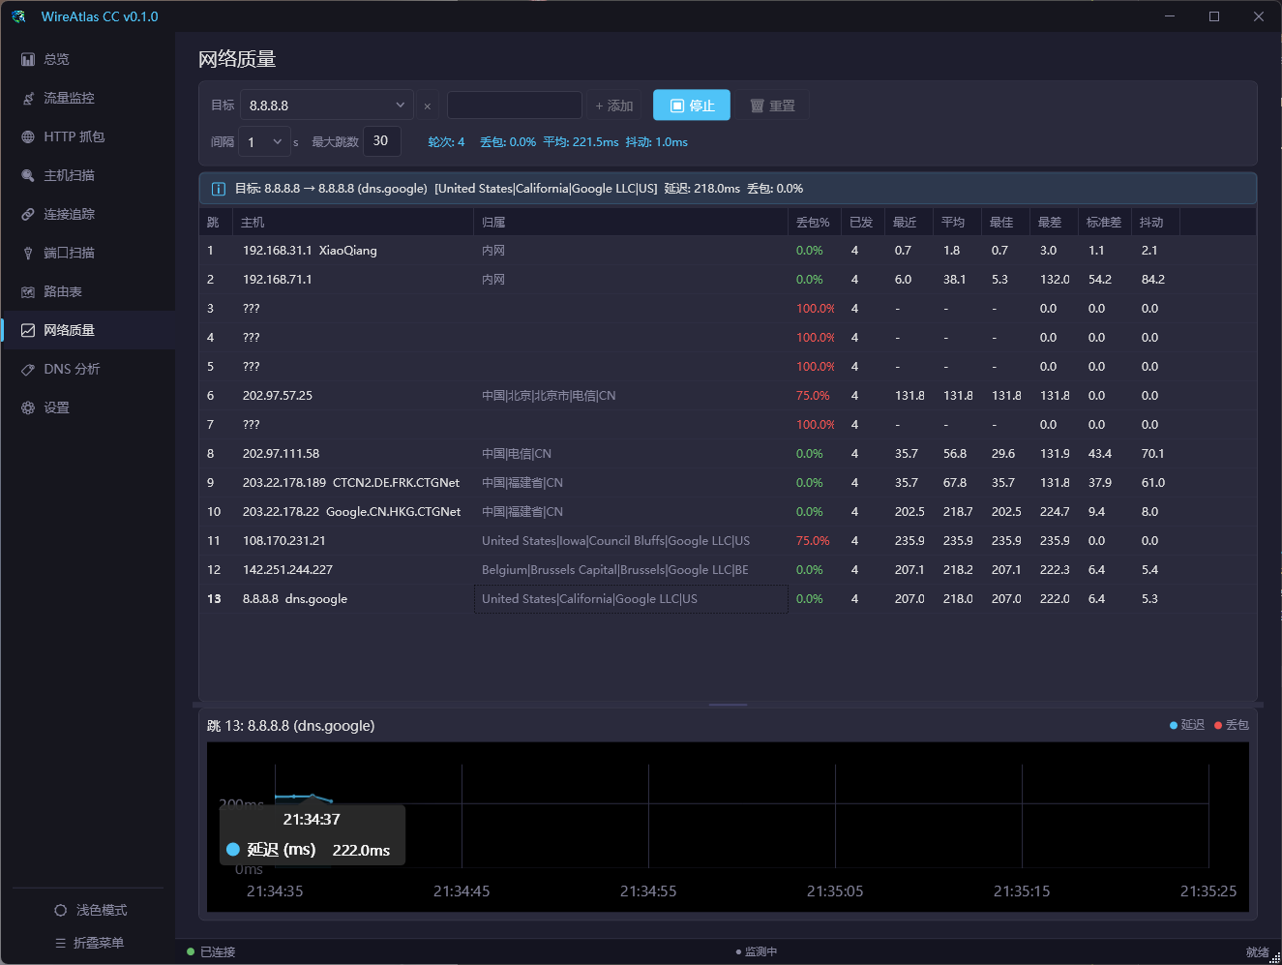Toggle 延迟 series in chart legend
This screenshot has height=965, width=1282.
click(x=1187, y=725)
